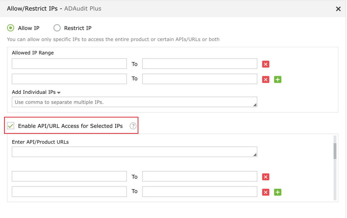The image size is (347, 218).
Task: Select the Allow IP option
Action: pos(11,28)
